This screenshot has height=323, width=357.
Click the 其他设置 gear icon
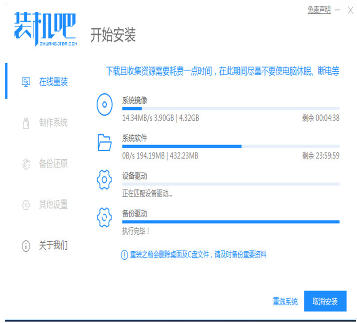26,205
